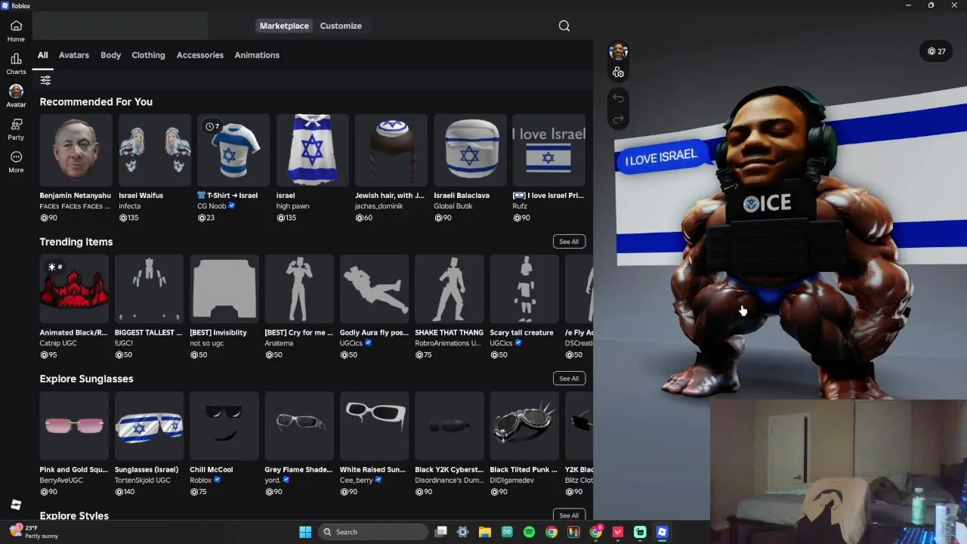967x544 pixels.
Task: Click See All for Explore Styles
Action: [569, 515]
